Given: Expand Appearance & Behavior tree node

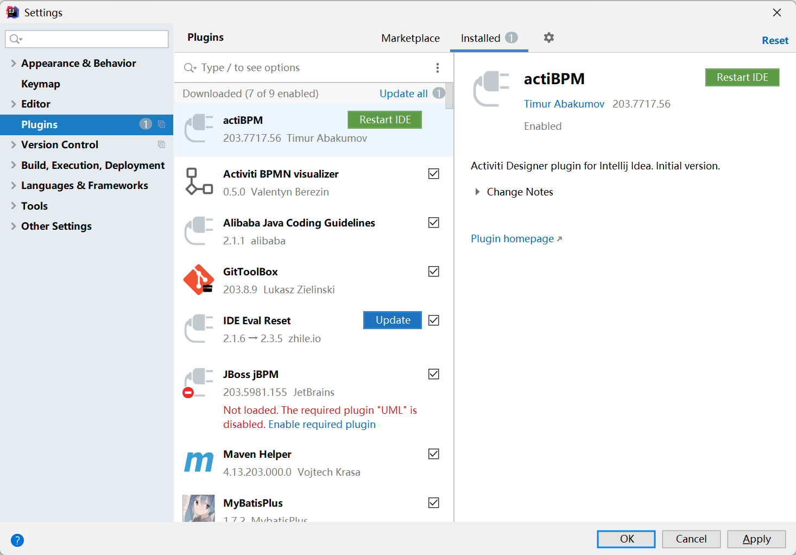Looking at the screenshot, I should coord(14,63).
